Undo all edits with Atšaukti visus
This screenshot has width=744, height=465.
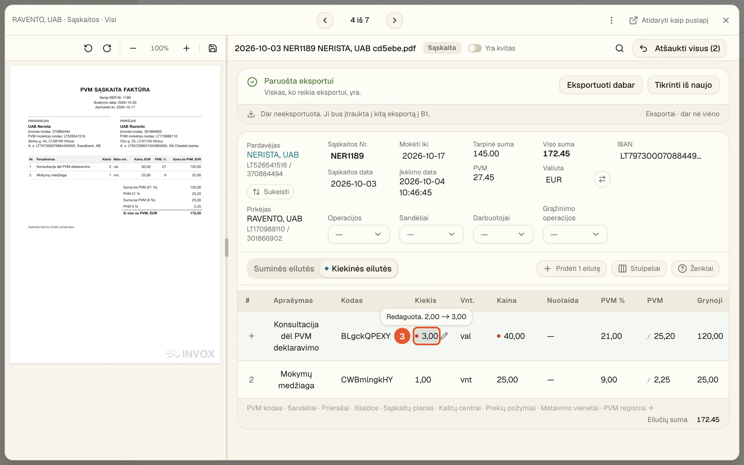679,48
